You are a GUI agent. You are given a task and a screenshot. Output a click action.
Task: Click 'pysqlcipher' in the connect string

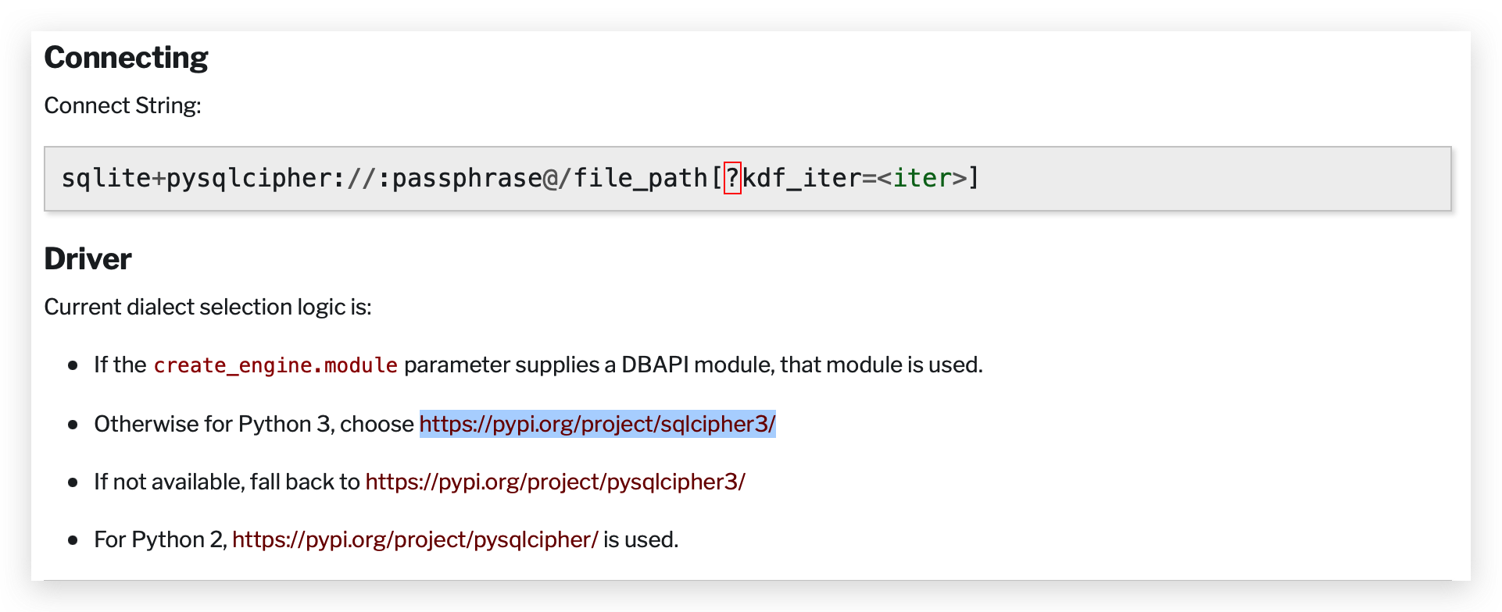click(x=249, y=178)
